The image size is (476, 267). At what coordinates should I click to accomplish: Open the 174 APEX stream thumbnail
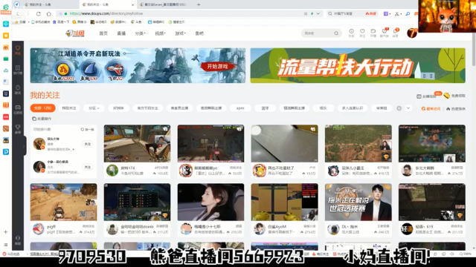137,143
